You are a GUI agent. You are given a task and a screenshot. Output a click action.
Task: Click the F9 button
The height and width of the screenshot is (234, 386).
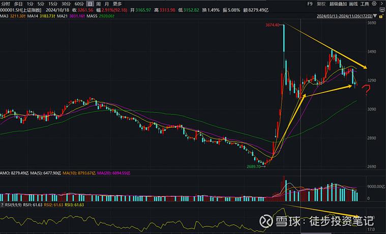[310, 4]
